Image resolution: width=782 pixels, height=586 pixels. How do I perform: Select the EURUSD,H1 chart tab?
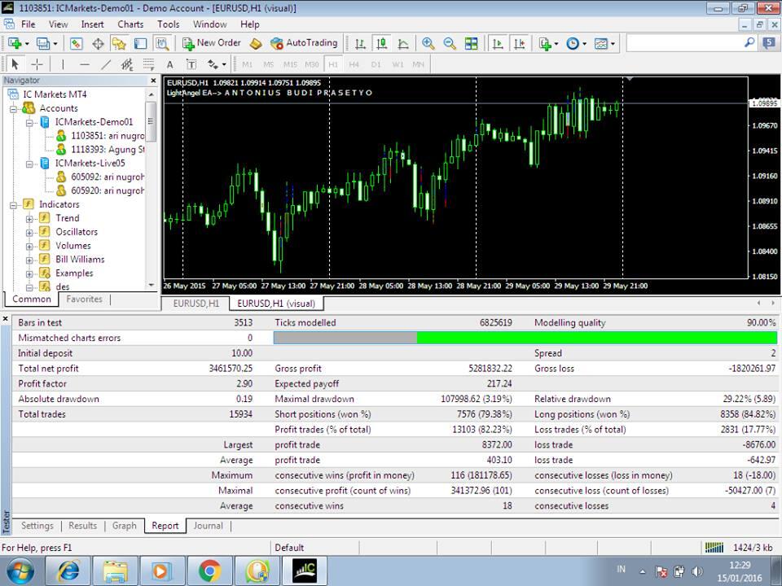(196, 304)
